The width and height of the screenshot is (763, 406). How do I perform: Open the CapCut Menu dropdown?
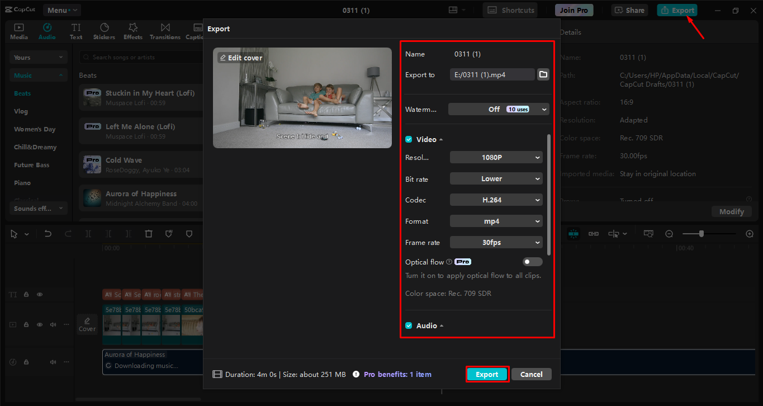[x=62, y=10]
